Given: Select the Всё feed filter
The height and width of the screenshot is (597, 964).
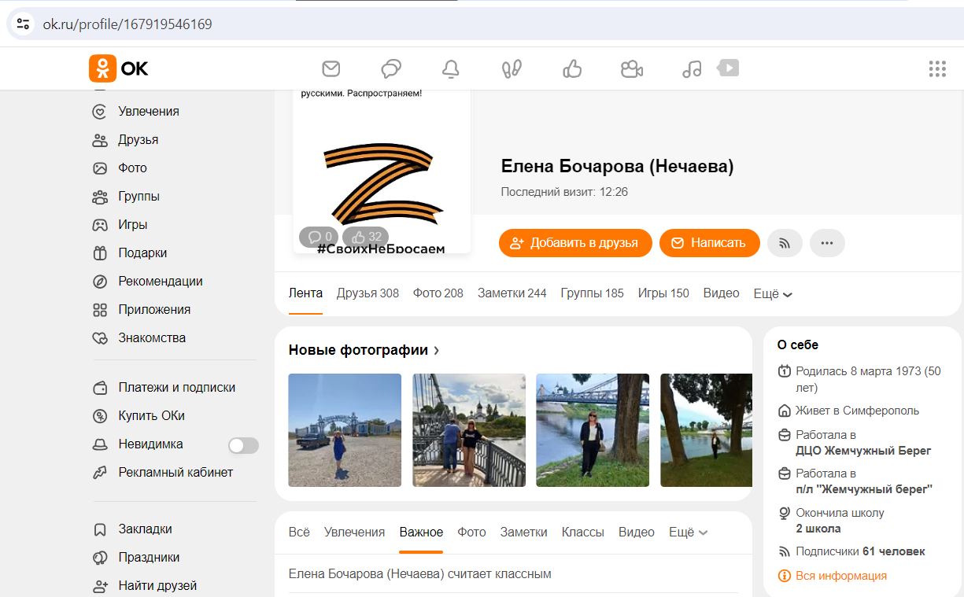Looking at the screenshot, I should pos(299,532).
